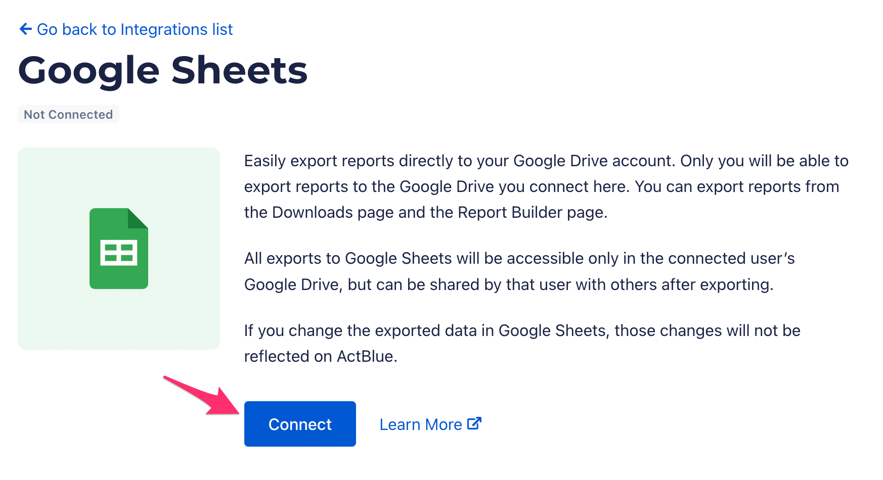
Task: Open the Go back to Integrations list link
Action: pyautogui.click(x=135, y=29)
